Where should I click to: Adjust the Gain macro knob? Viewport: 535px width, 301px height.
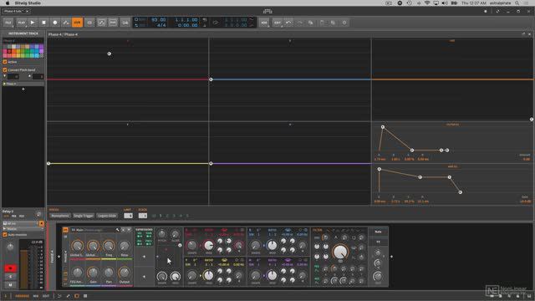tap(93, 273)
